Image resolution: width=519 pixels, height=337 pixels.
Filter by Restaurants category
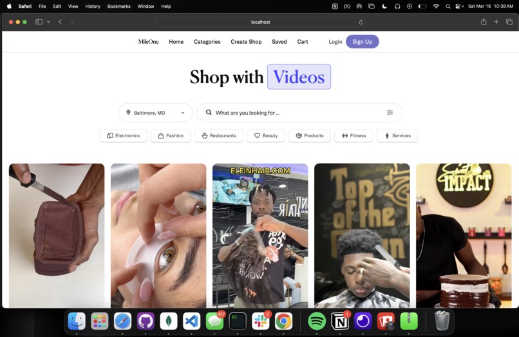(218, 135)
